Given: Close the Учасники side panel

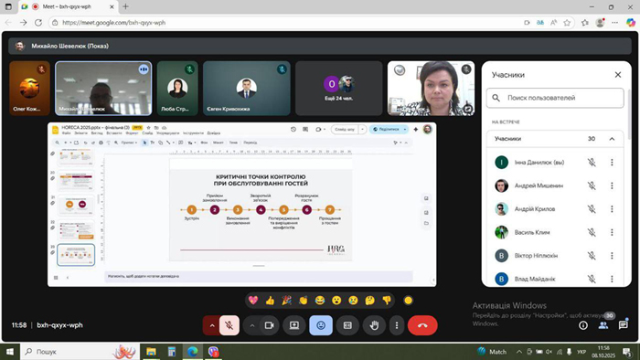Looking at the screenshot, I should (618, 75).
